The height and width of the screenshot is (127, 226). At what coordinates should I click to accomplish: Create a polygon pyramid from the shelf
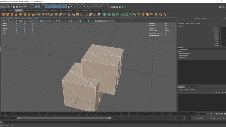coord(29,14)
